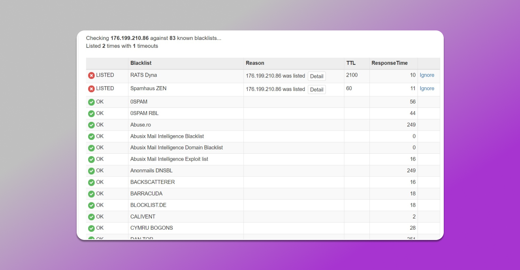520x270 pixels.
Task: Click LISTED status text for RATS Dyna
Action: 105,75
